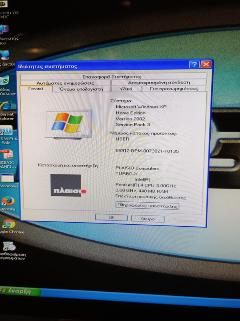Close the Ιδιότητες συστήματος dialog

pyautogui.click(x=206, y=64)
